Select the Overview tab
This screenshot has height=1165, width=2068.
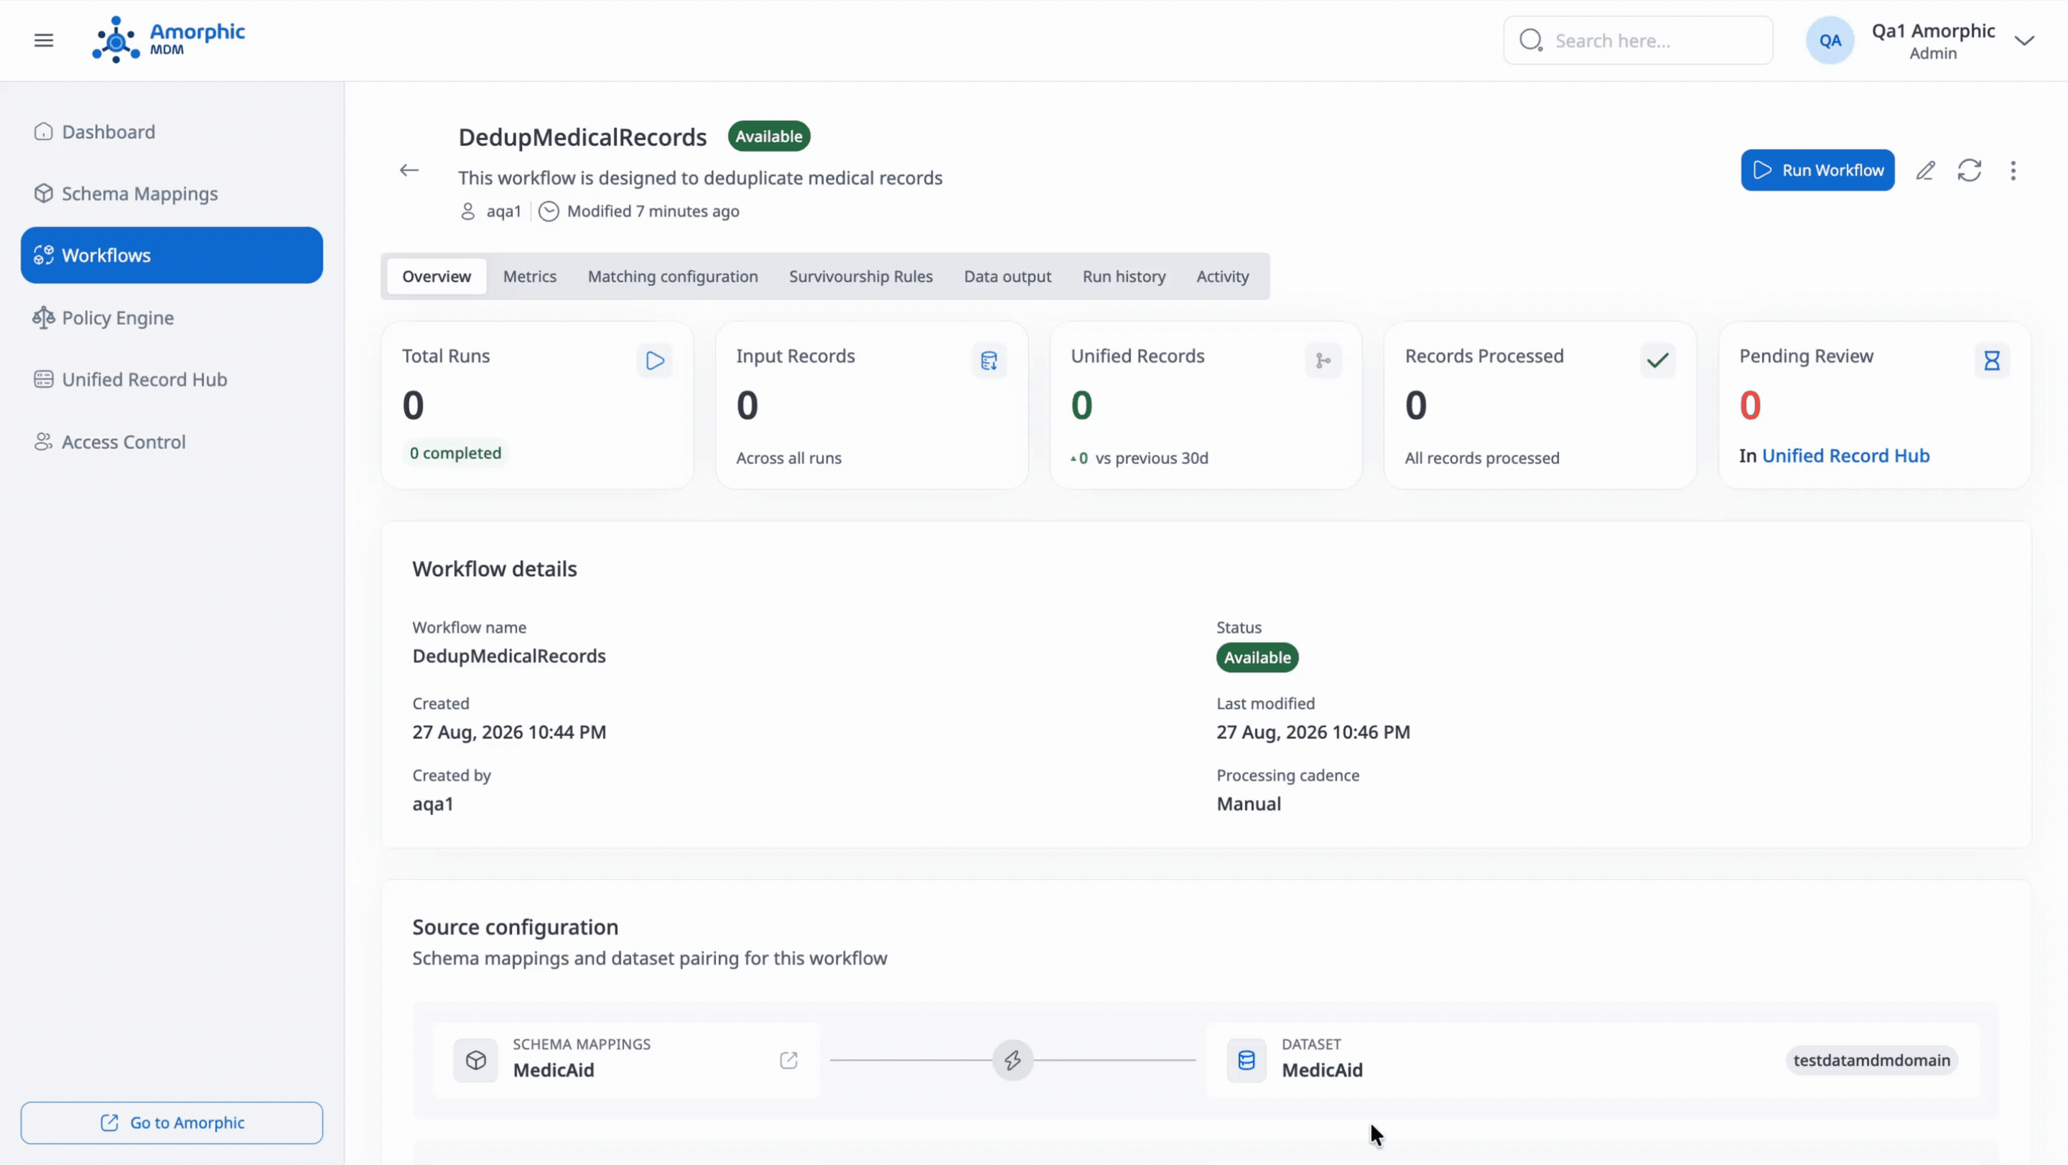[436, 277]
